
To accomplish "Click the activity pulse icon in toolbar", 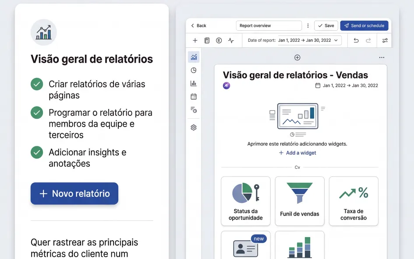I will coord(231,40).
